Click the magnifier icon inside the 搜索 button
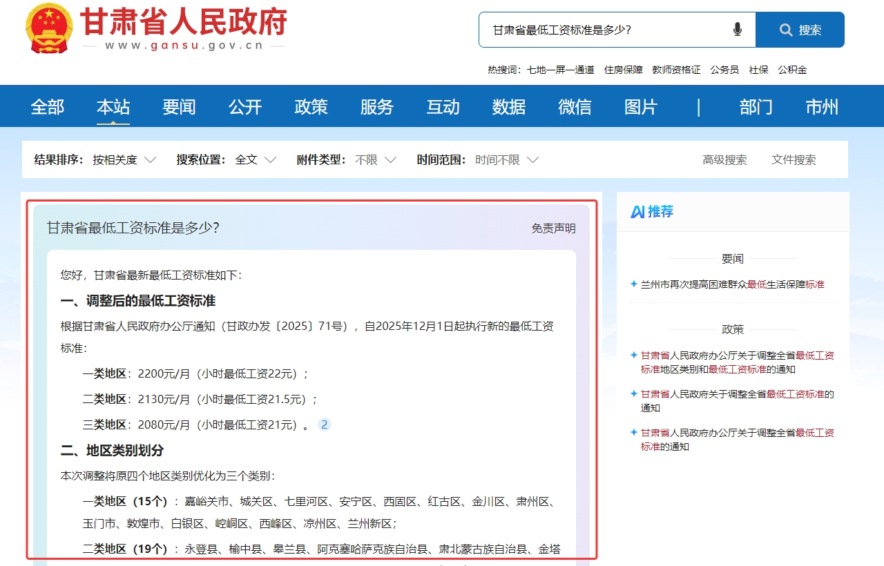The width and height of the screenshot is (884, 566). click(x=786, y=30)
